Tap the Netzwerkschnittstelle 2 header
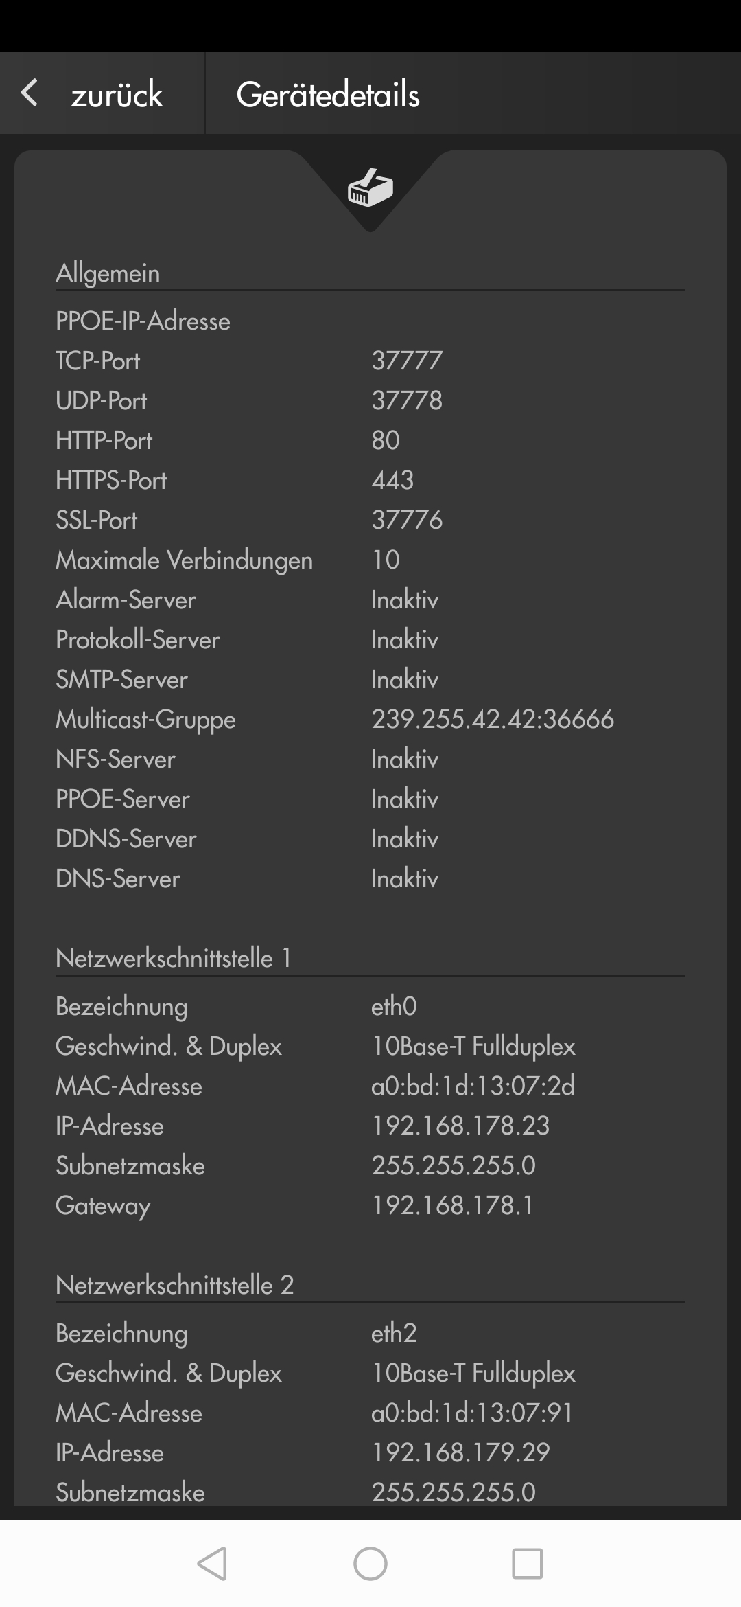 tap(175, 1285)
